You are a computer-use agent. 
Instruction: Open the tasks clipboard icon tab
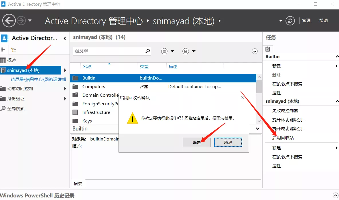click(268, 49)
